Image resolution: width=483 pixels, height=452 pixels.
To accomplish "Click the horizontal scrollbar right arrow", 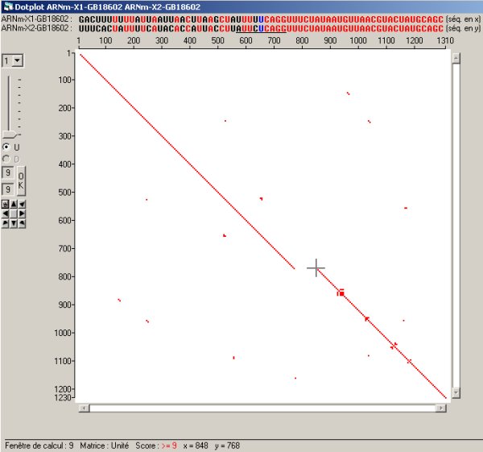I will (x=440, y=408).
